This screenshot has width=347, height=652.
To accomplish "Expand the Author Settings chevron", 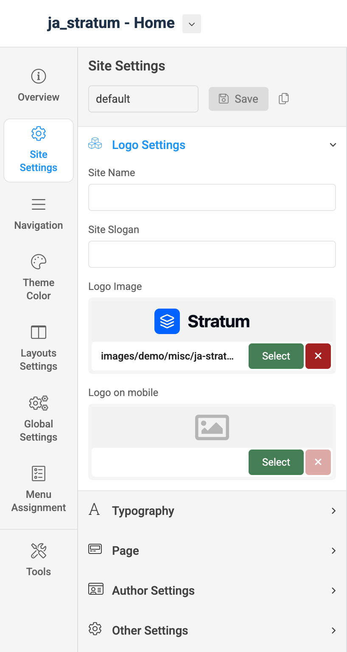I will 333,590.
